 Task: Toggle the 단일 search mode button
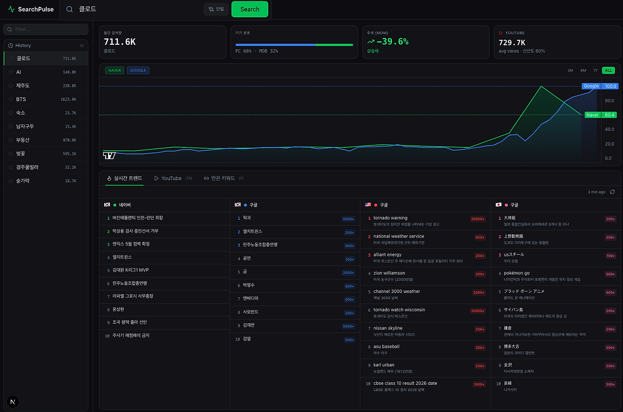(x=216, y=9)
